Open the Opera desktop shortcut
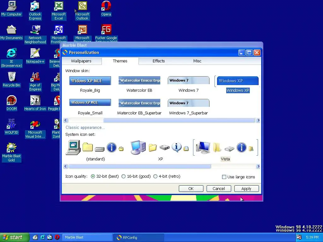 click(x=106, y=9)
